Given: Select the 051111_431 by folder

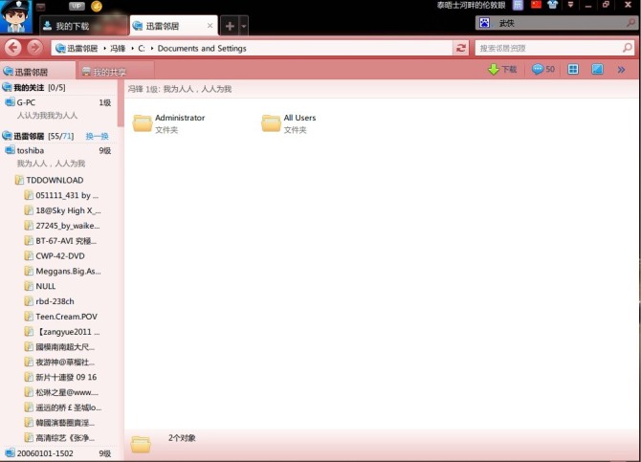Looking at the screenshot, I should coord(62,195).
